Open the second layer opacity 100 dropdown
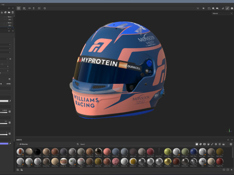234x175 pixels. click(x=10, y=25)
